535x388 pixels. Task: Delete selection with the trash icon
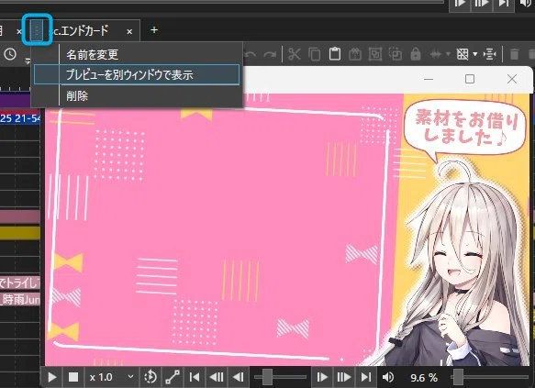[515, 54]
